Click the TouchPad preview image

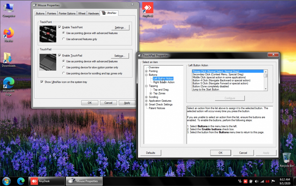pos(48,62)
